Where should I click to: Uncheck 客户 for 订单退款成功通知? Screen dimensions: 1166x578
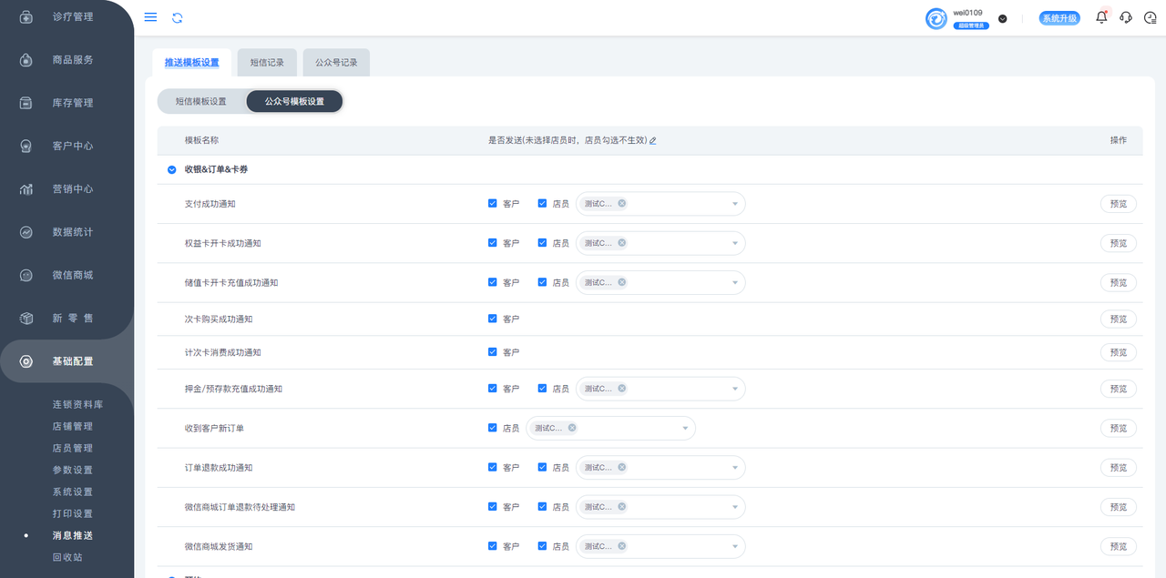(x=493, y=467)
